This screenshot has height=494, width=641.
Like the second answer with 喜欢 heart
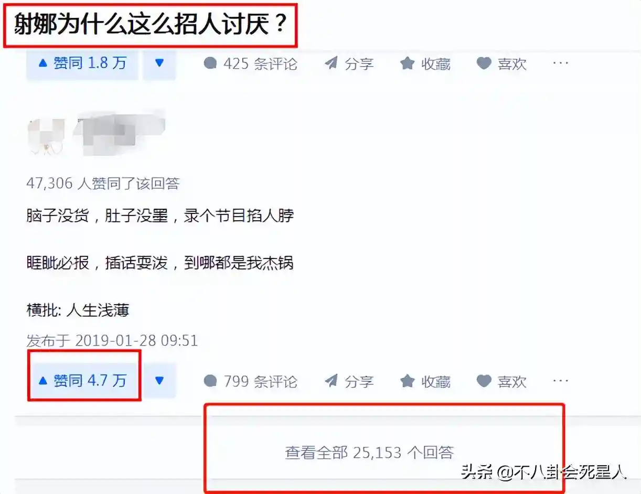(x=501, y=381)
